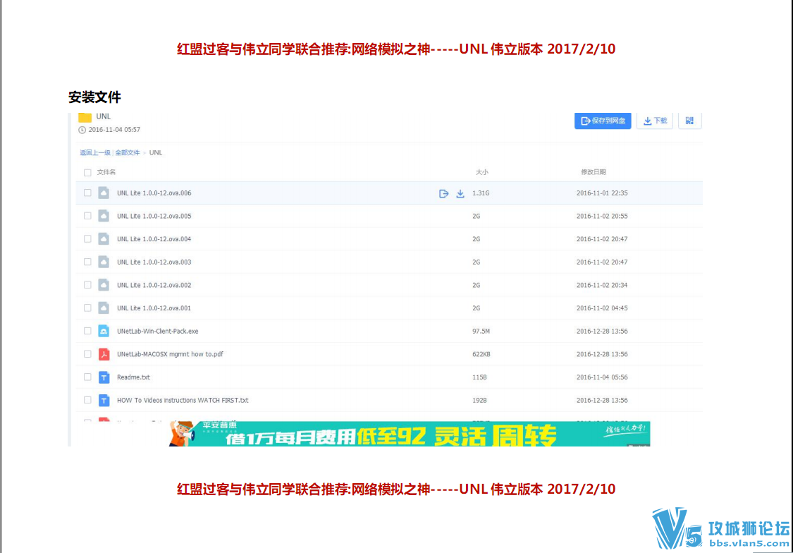Check the box for UNL Lite ova.004

pyautogui.click(x=87, y=239)
